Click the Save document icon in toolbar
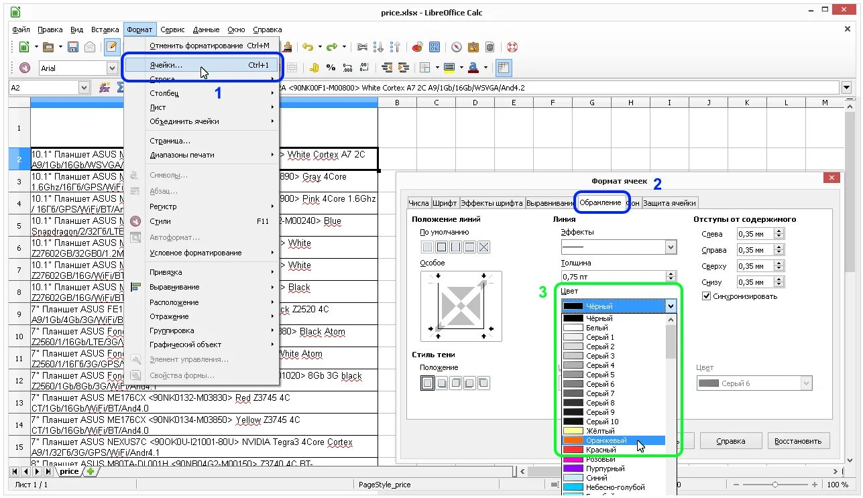This screenshot has width=863, height=498. pos(73,47)
